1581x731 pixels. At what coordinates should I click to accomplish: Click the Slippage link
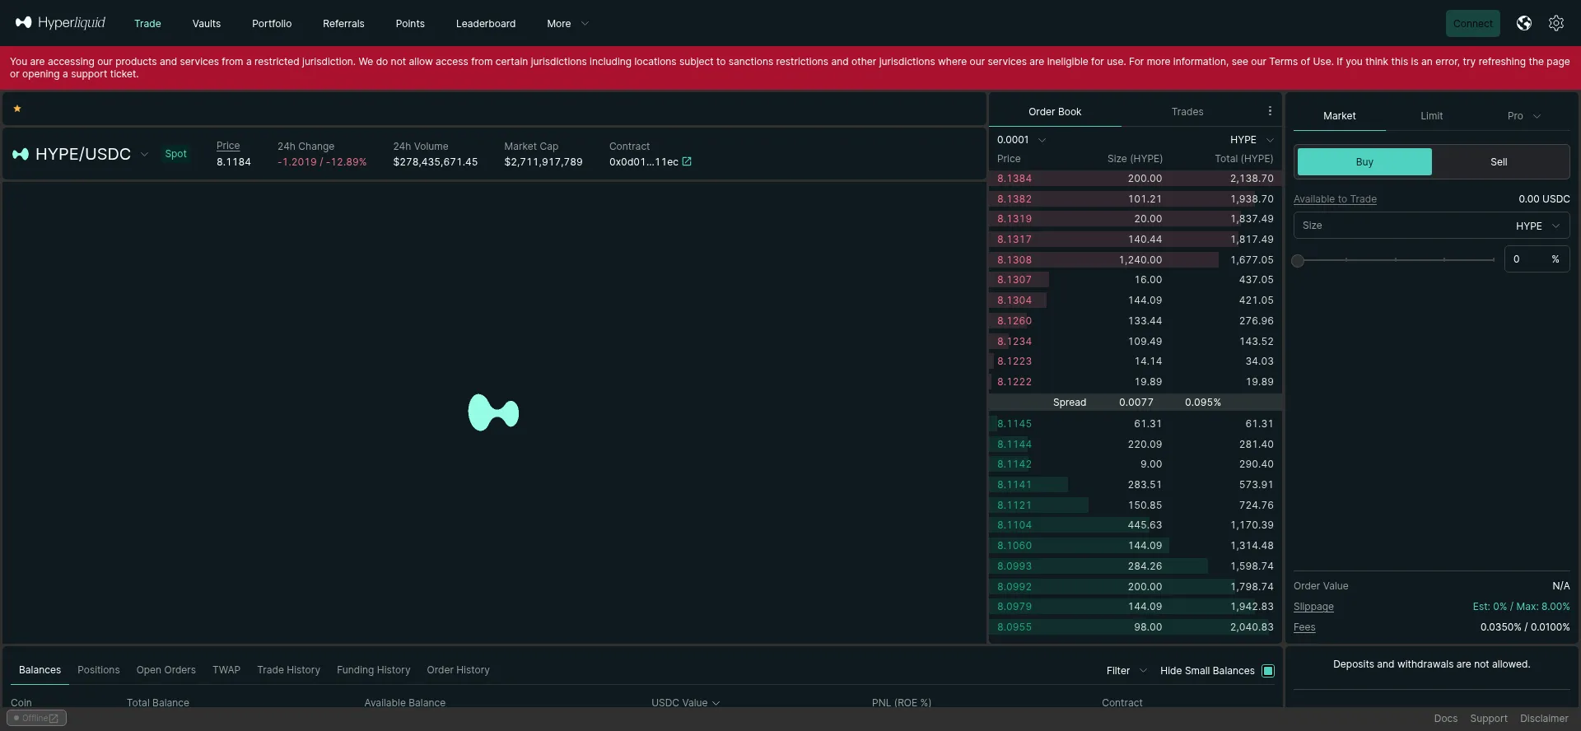(1313, 607)
